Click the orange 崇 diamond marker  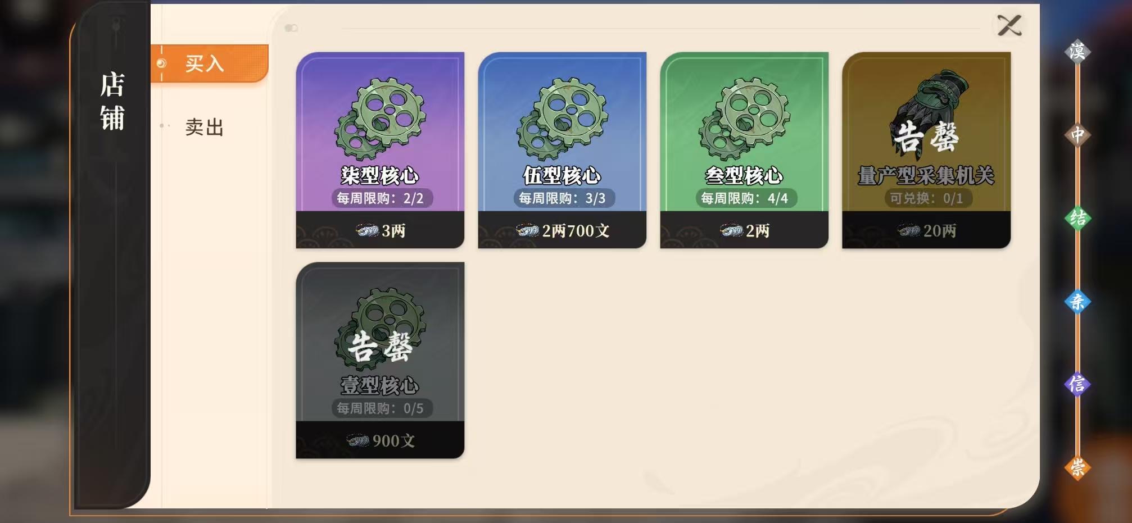coord(1077,467)
